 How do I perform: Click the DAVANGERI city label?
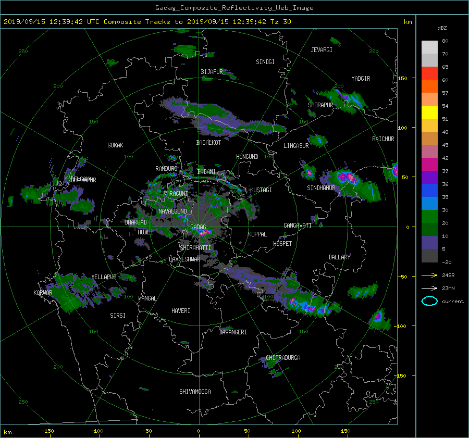(233, 332)
